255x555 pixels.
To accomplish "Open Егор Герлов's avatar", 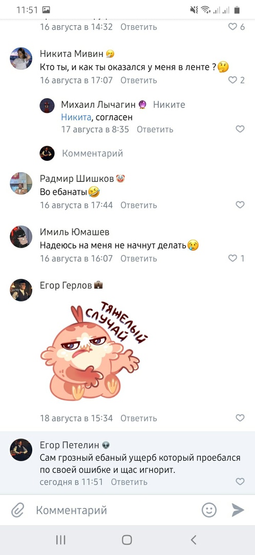I will click(x=21, y=290).
